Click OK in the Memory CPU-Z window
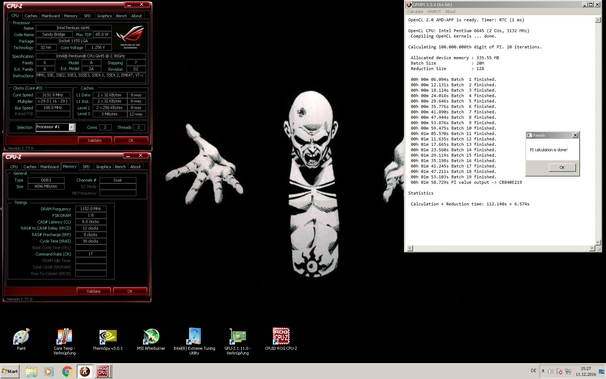 pyautogui.click(x=130, y=291)
